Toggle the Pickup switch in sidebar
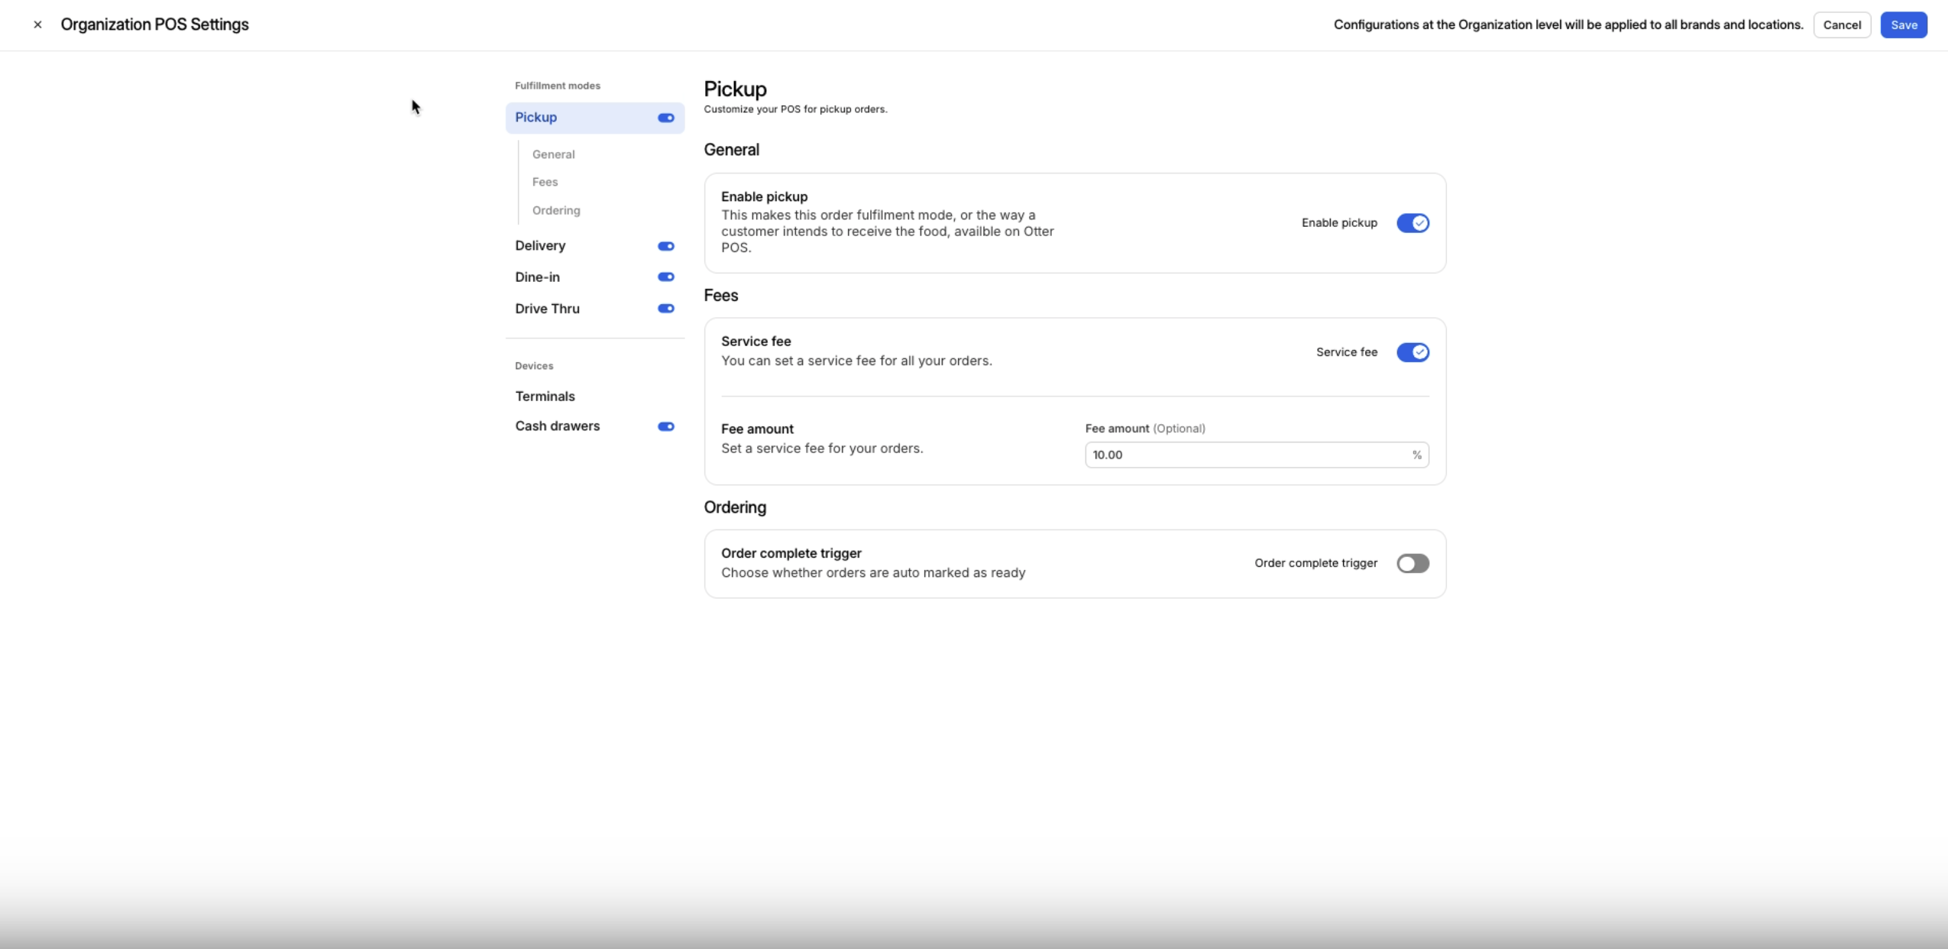The width and height of the screenshot is (1948, 949). 666,118
